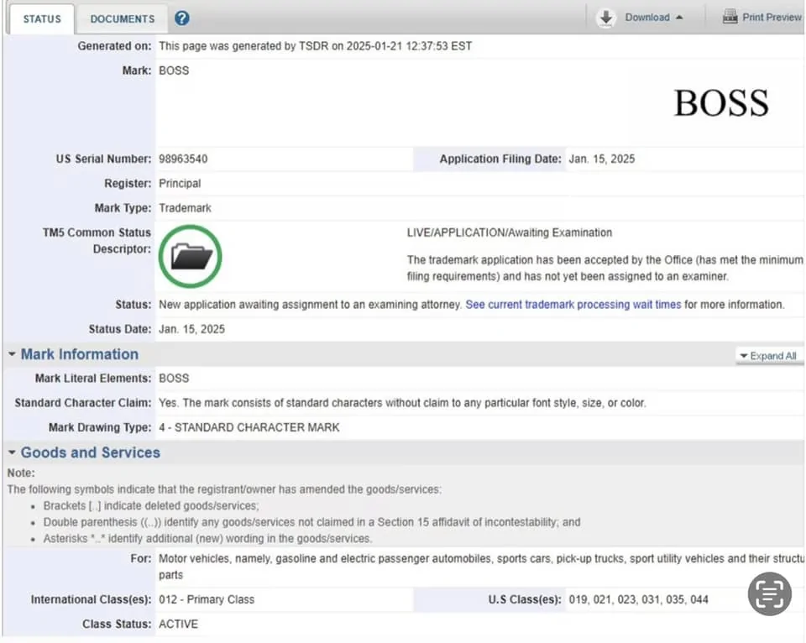Select the Status Date value Jan. 15, 2025
Image resolution: width=806 pixels, height=643 pixels.
tap(191, 329)
